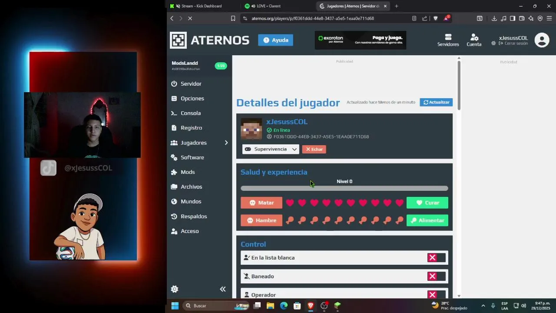Click the Aternos logo
The height and width of the screenshot is (313, 556).
tap(209, 40)
